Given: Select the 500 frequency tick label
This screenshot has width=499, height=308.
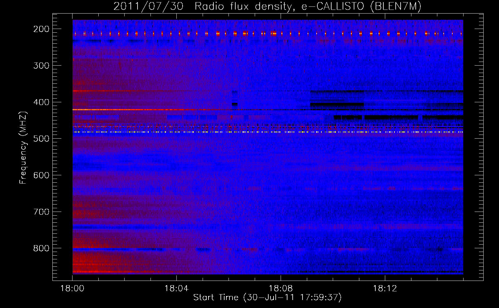Looking at the screenshot, I should [x=41, y=139].
